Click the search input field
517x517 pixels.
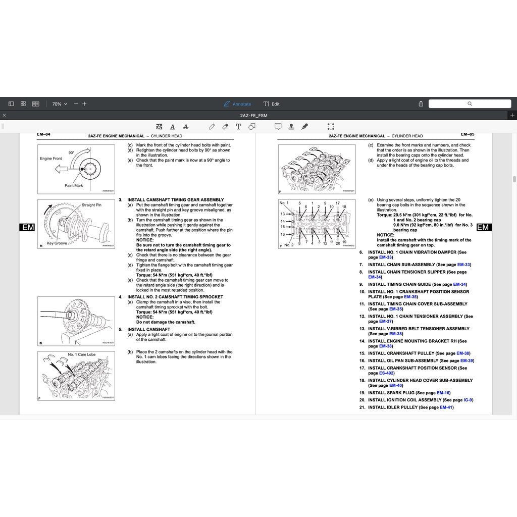[x=470, y=104]
